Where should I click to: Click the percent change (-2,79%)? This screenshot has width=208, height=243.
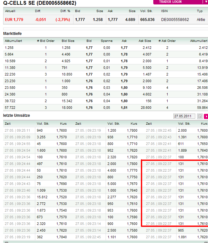[63, 20]
